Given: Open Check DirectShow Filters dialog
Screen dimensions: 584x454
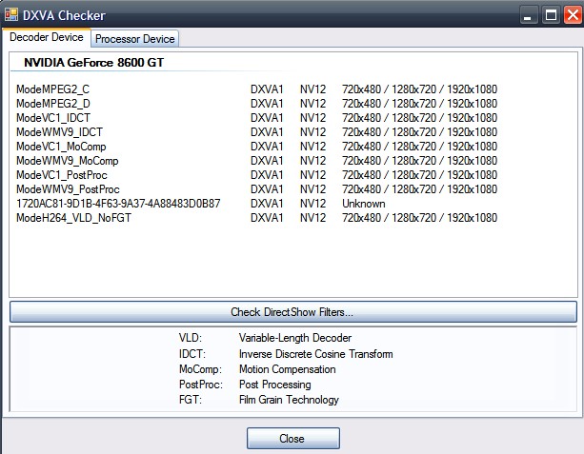Looking at the screenshot, I should click(x=293, y=312).
